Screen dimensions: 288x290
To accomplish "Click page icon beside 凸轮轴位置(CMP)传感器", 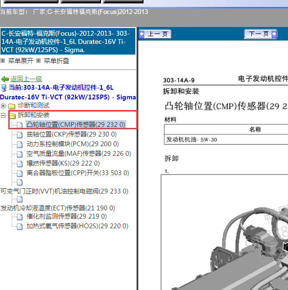I will [x=20, y=125].
